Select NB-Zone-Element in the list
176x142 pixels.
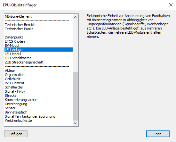pyautogui.click(x=39, y=16)
